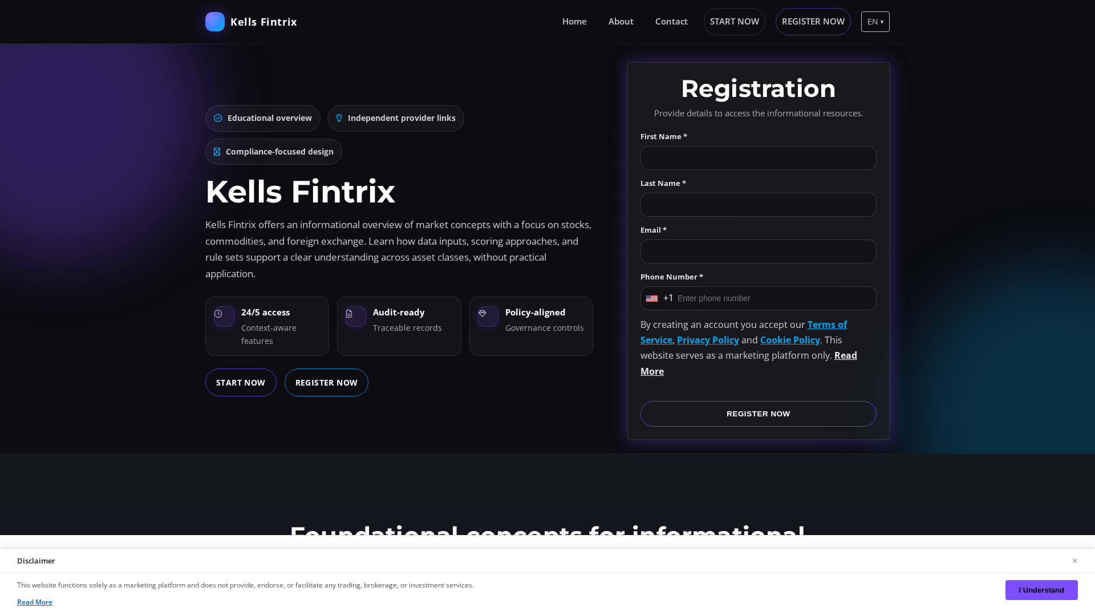Click the US flag country selector
The image size is (1095, 616).
pyautogui.click(x=652, y=298)
